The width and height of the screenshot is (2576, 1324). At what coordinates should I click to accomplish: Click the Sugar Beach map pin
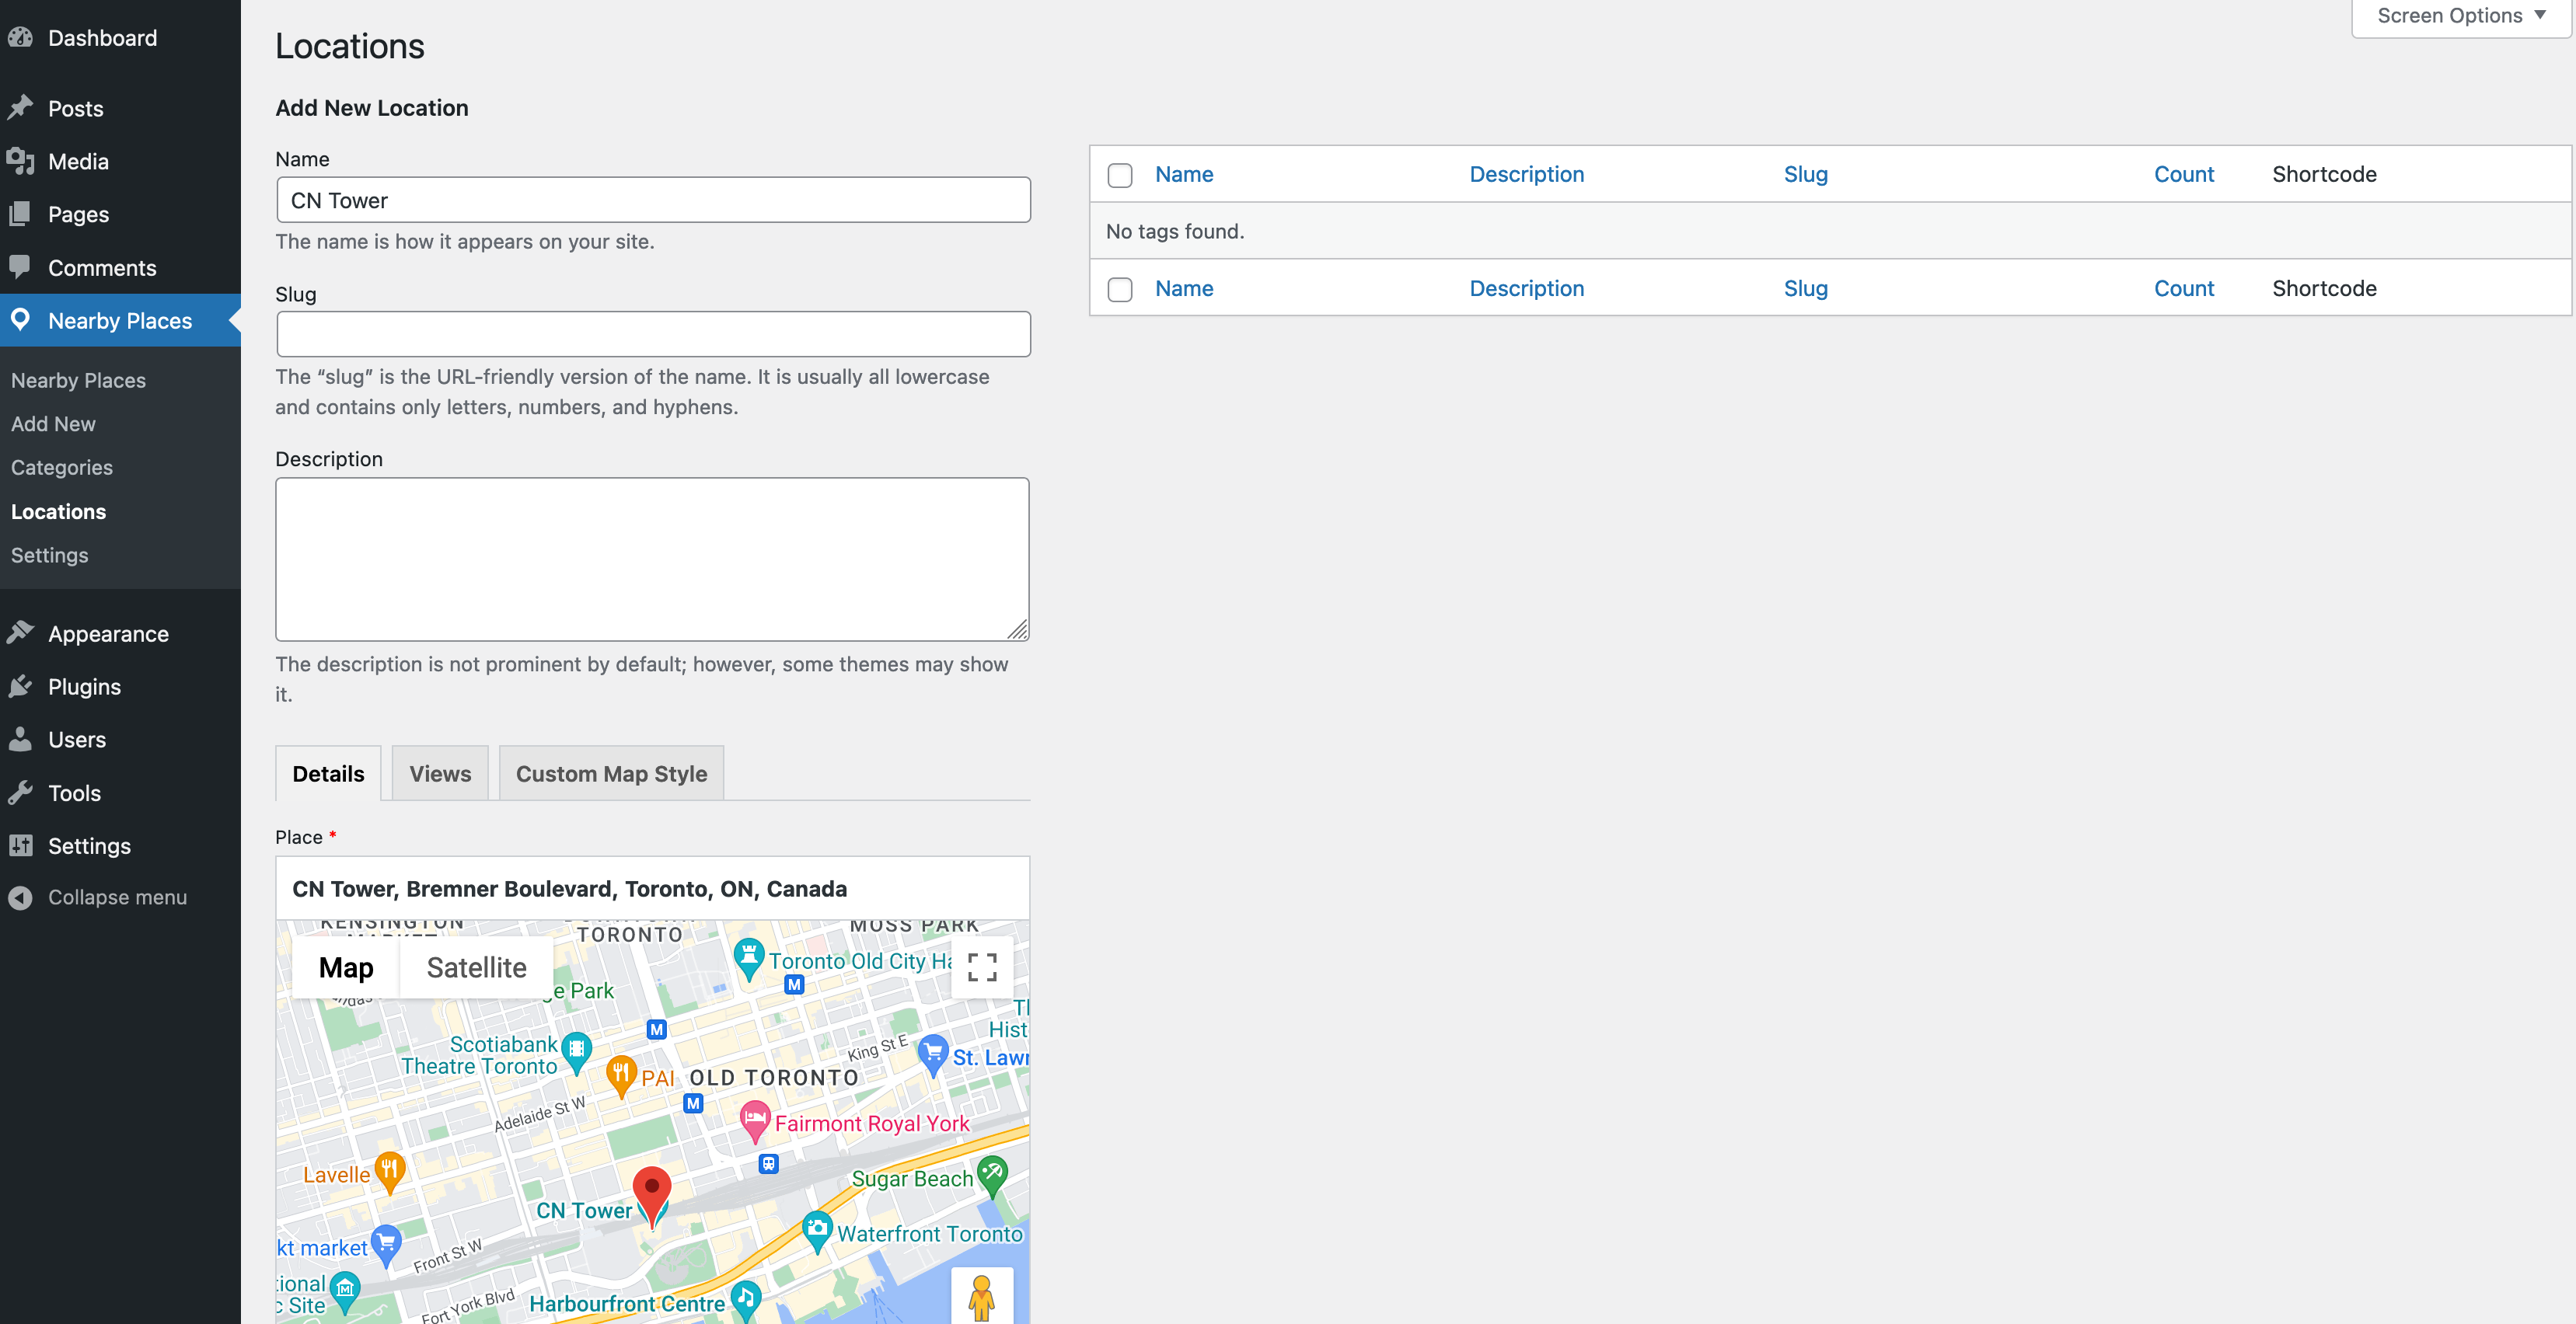992,1177
